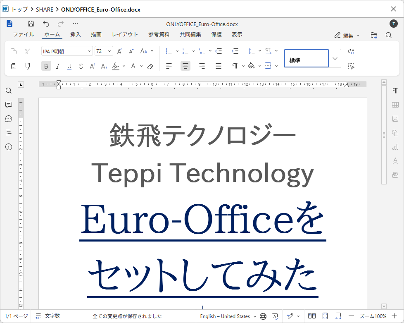Toggle Bold formatting
Viewport: 404px width, 323px height.
(x=46, y=66)
